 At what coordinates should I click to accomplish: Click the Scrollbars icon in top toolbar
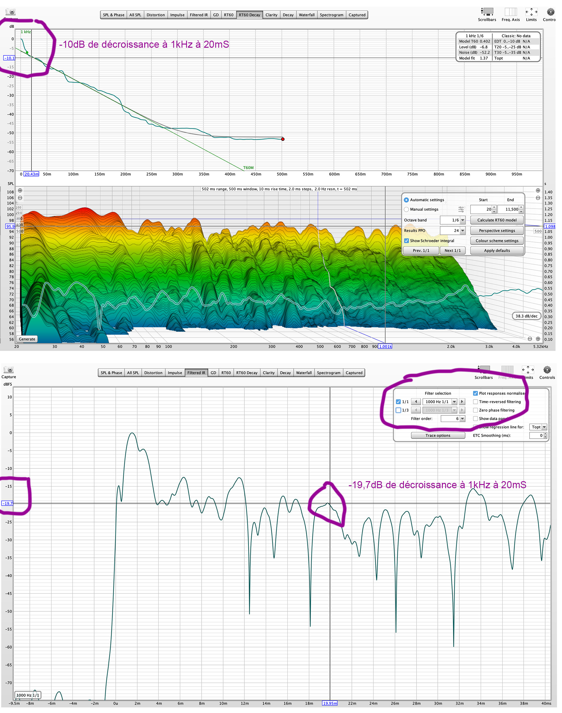coord(487,12)
